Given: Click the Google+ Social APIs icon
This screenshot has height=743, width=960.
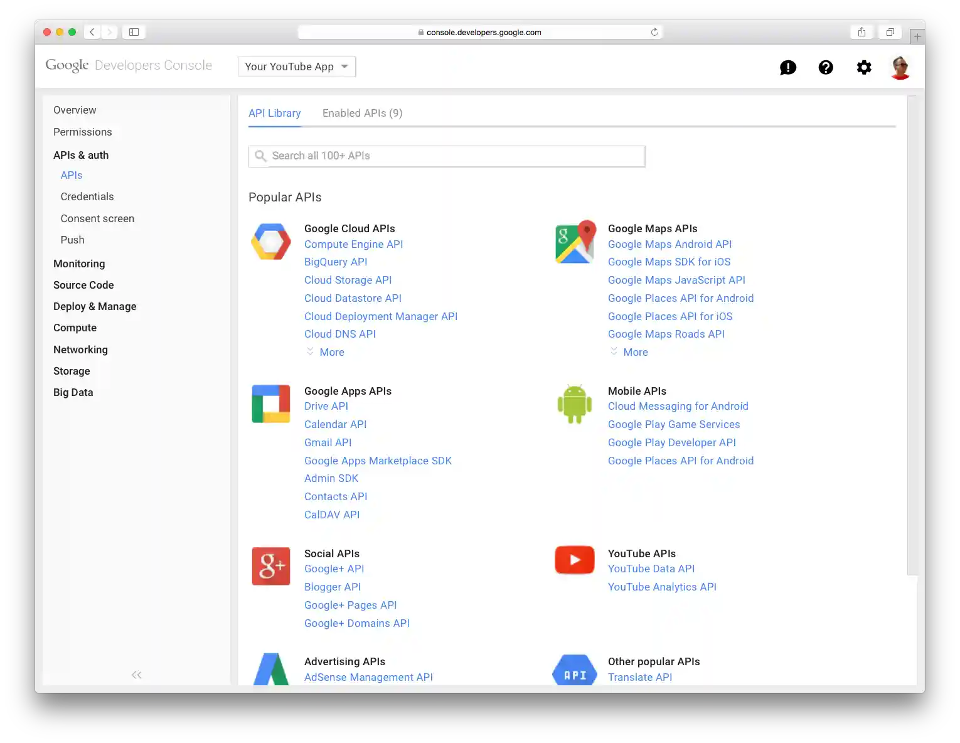Looking at the screenshot, I should (x=271, y=566).
